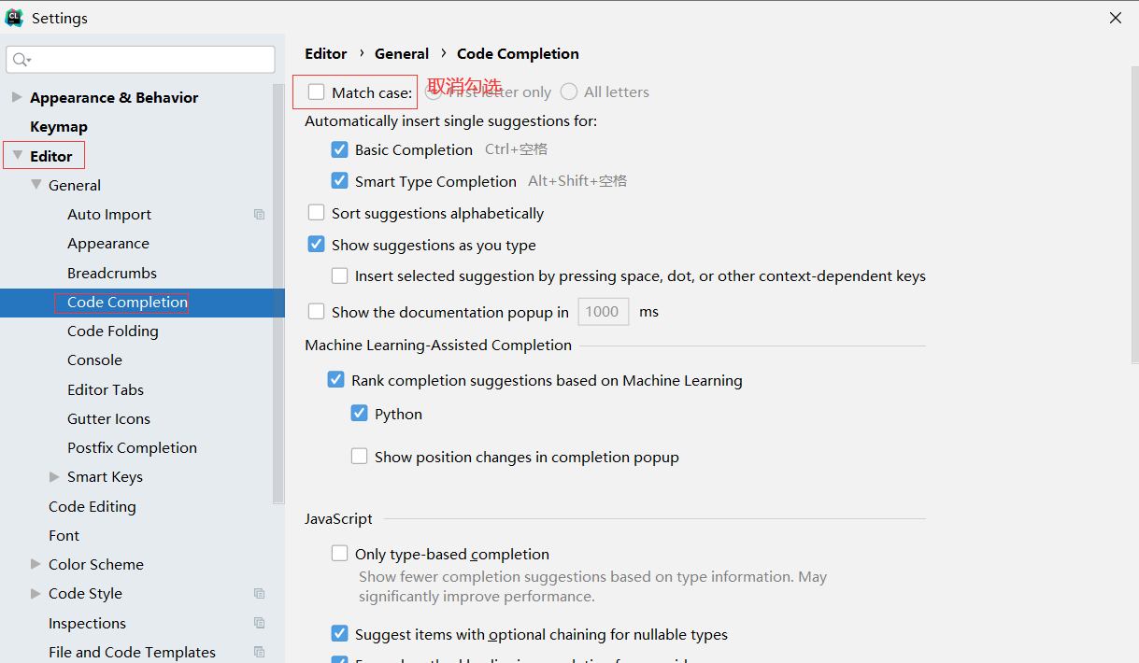This screenshot has width=1139, height=663.
Task: Collapse the General tree node
Action: pyautogui.click(x=36, y=185)
